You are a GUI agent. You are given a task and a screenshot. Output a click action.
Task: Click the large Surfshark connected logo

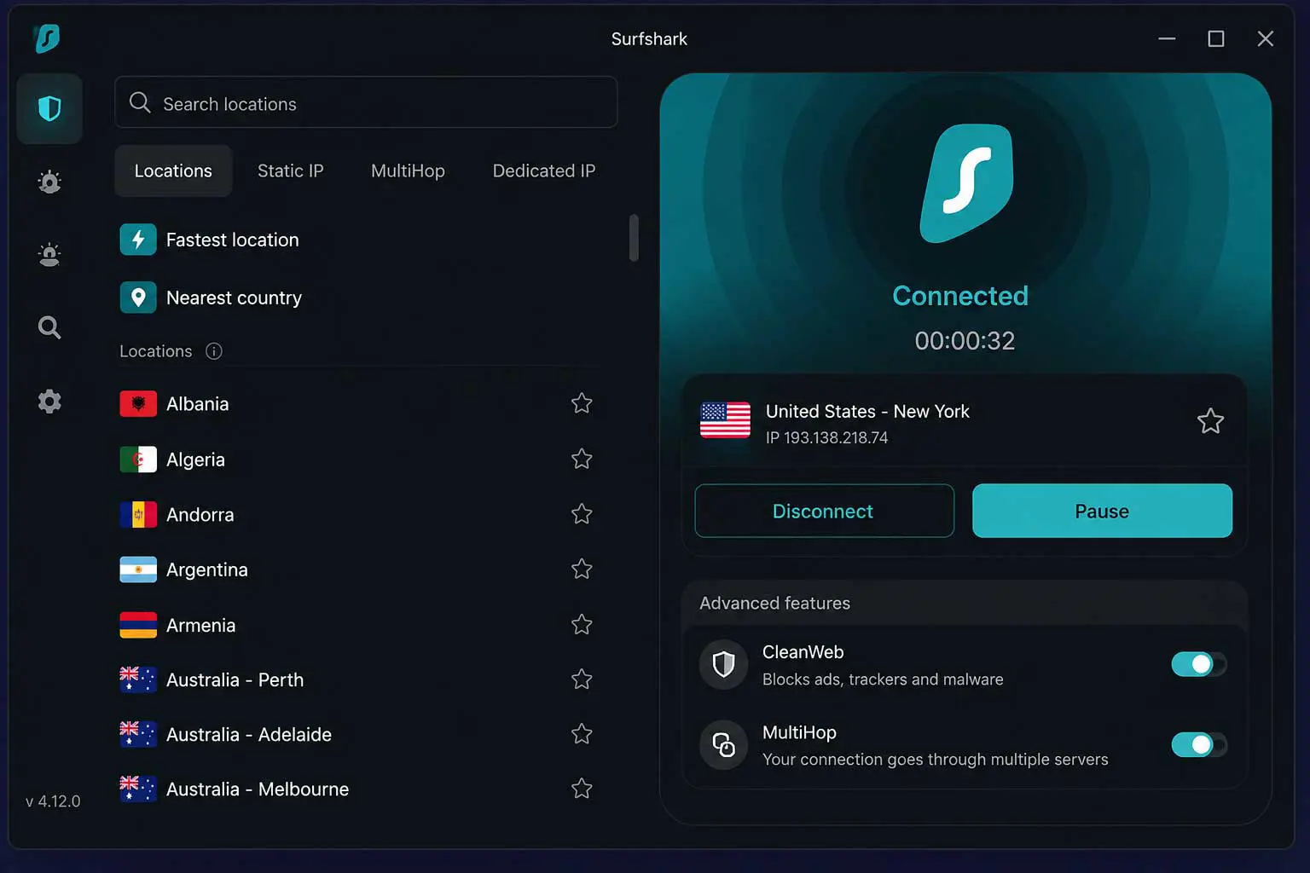coord(966,183)
